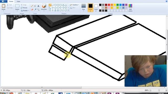The image size is (168, 94).
Task: Select the Text tool
Action: [x=38, y=6]
